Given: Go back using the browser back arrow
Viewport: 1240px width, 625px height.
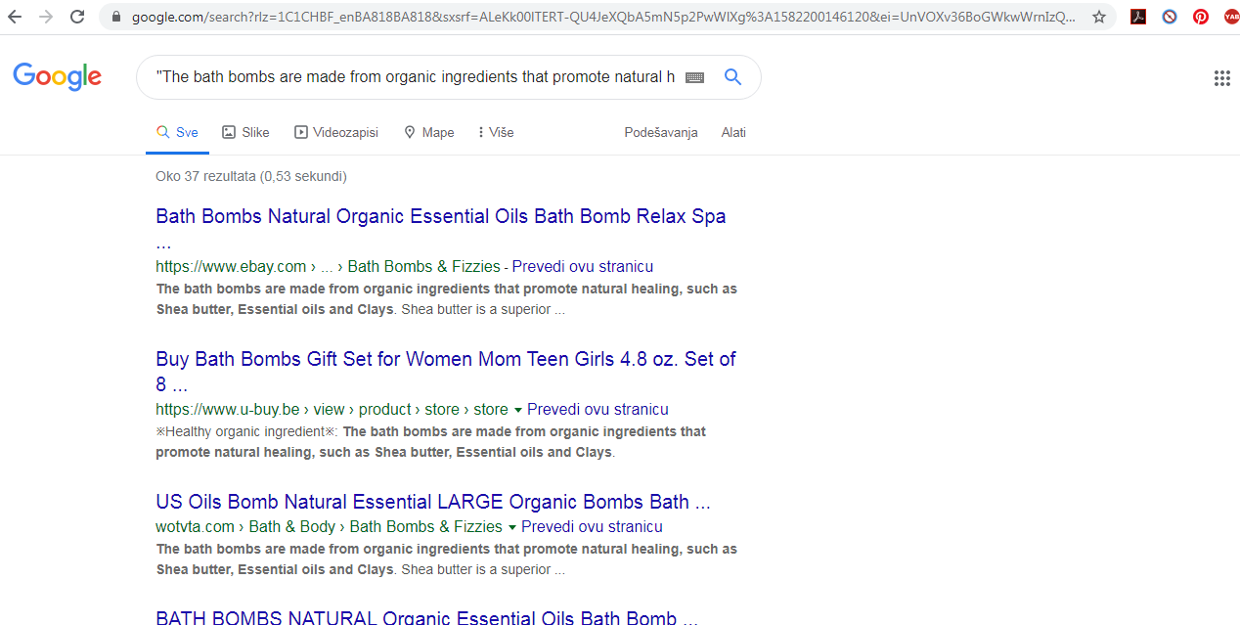Looking at the screenshot, I should click(15, 17).
